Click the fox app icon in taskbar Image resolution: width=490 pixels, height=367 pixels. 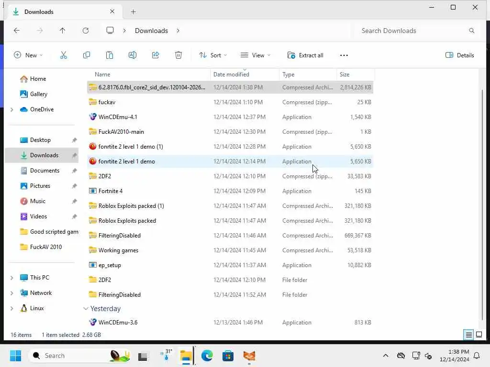point(249,356)
